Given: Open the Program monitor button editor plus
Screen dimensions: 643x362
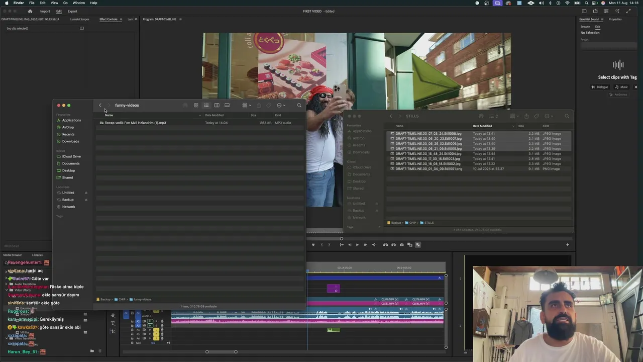Looking at the screenshot, I should [x=568, y=245].
